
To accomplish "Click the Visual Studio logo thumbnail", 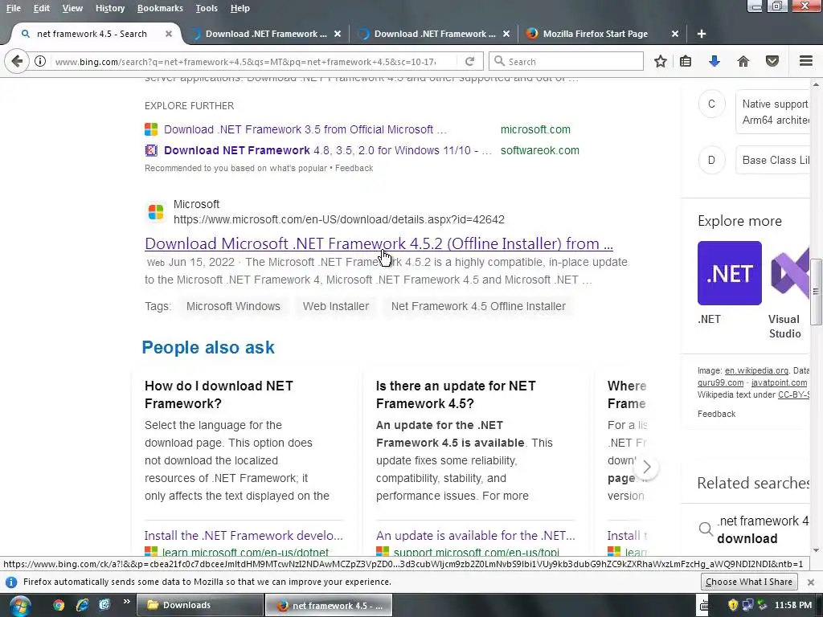I will click(x=789, y=273).
